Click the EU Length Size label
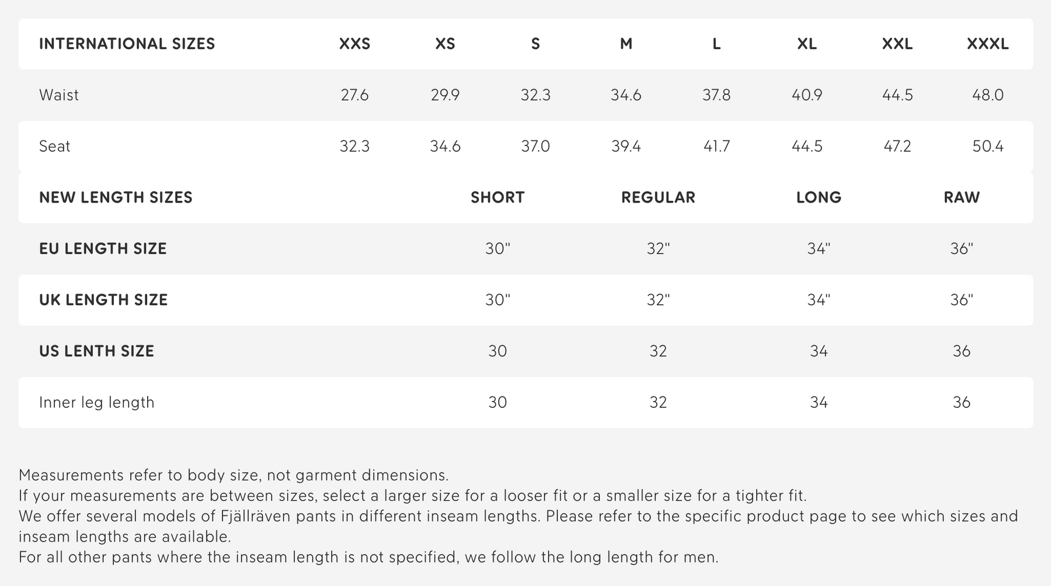This screenshot has width=1051, height=586. point(103,249)
